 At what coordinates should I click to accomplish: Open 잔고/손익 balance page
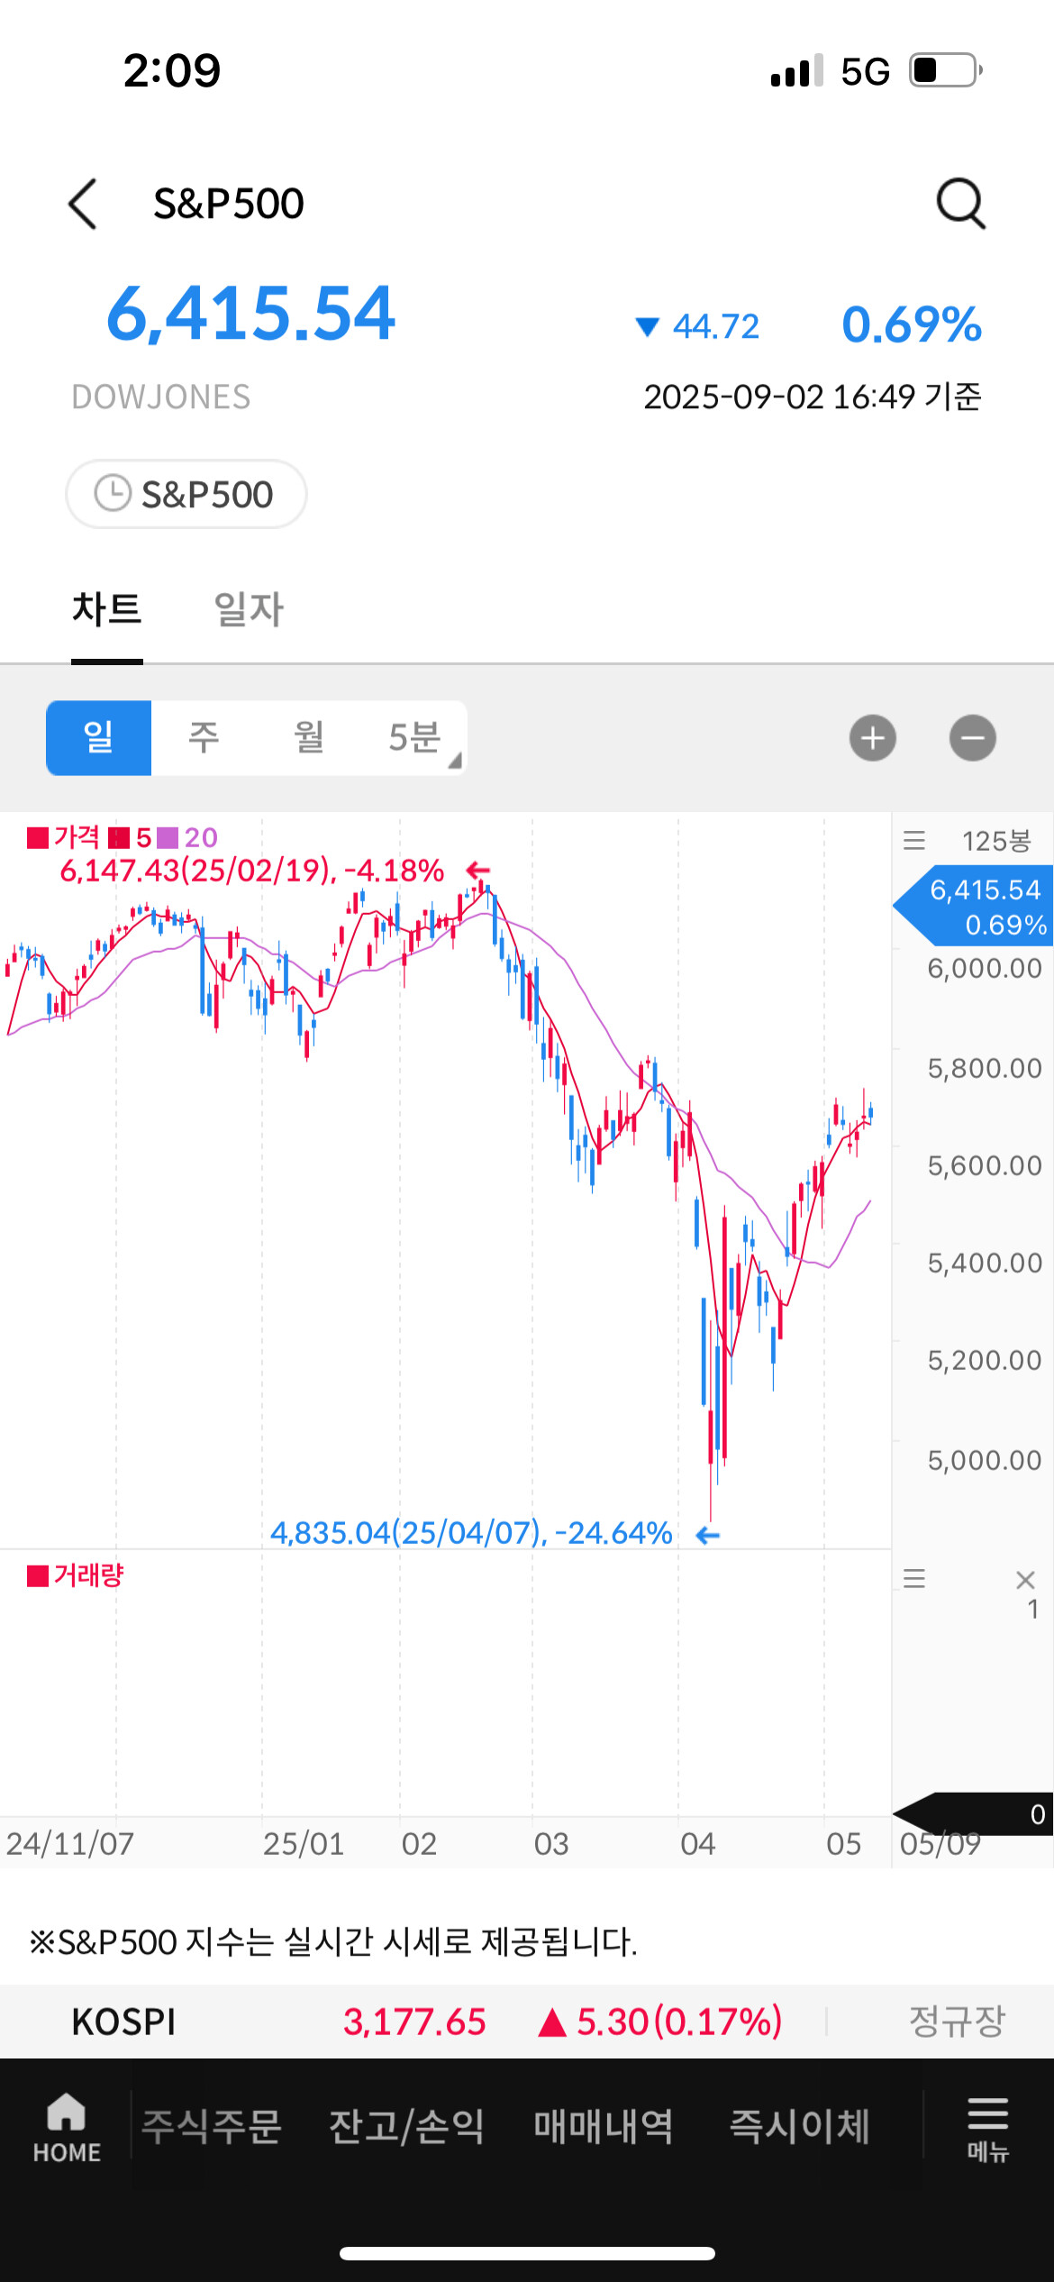click(406, 2127)
